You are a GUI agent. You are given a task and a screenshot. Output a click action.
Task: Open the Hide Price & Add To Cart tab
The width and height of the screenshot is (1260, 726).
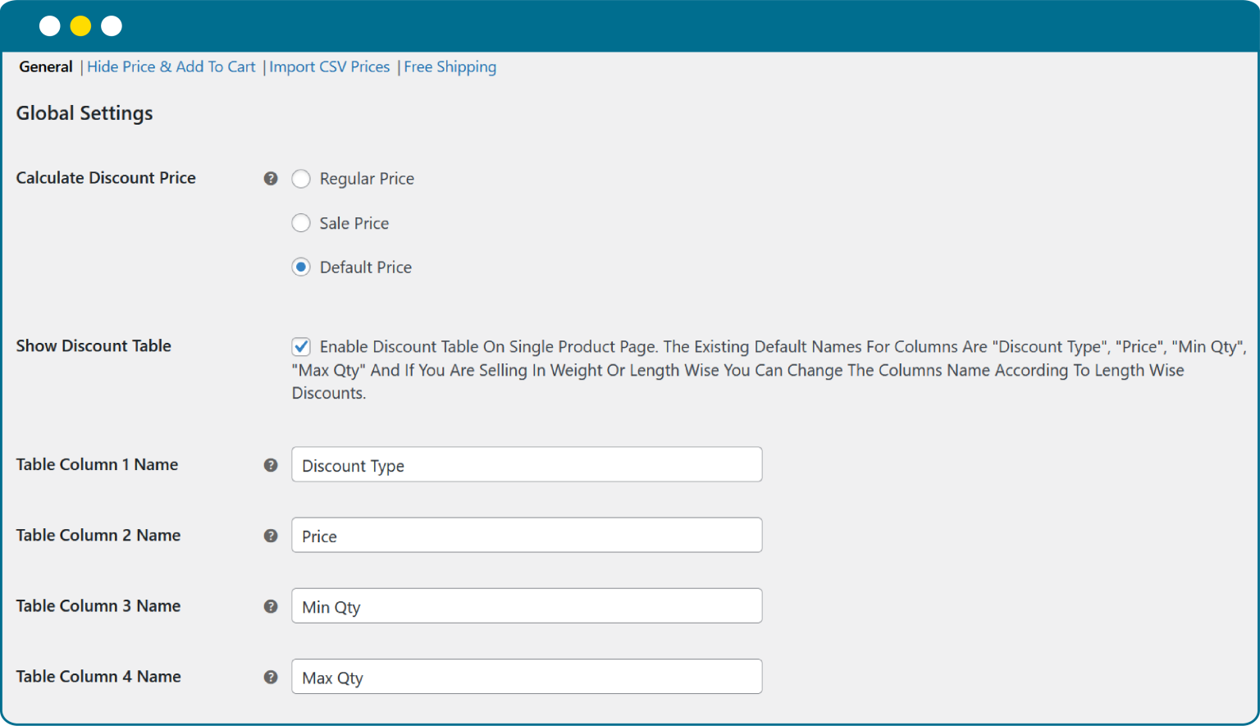pos(171,67)
